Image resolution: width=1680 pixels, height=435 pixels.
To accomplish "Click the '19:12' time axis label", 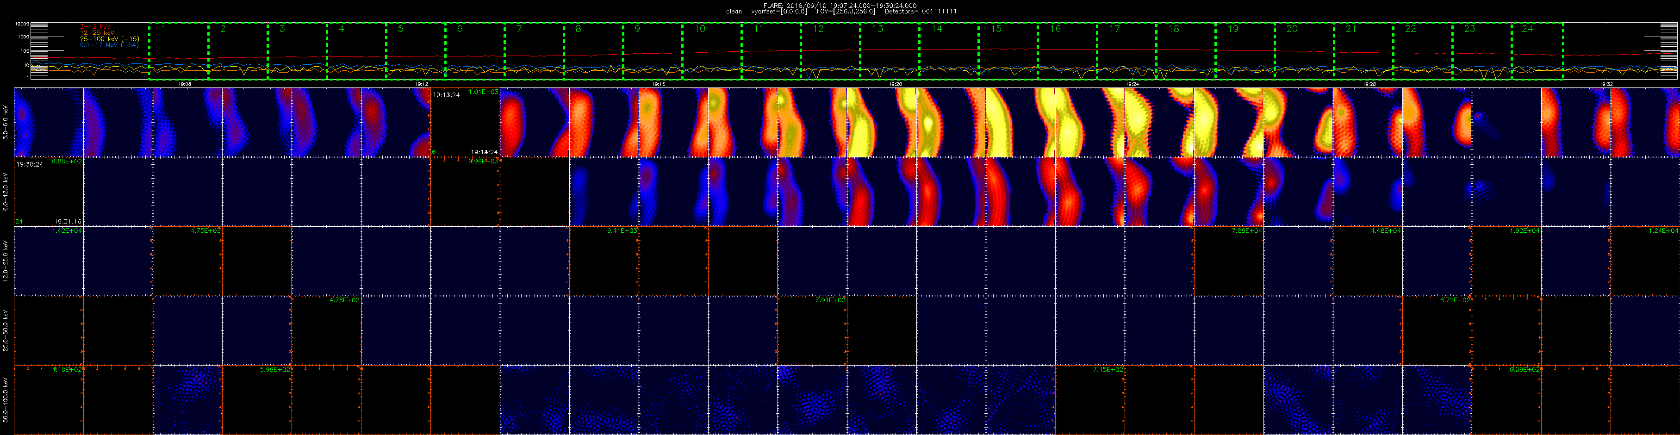I will (421, 84).
